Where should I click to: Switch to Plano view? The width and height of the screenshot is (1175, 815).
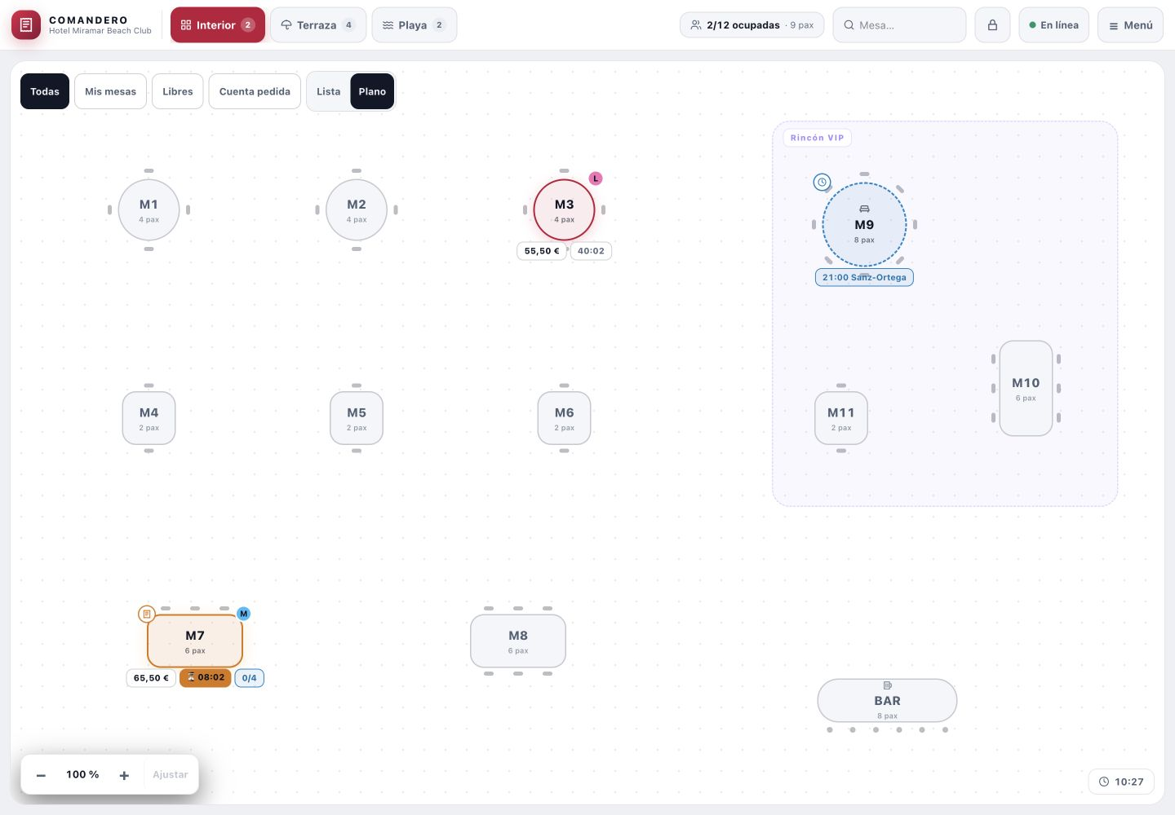pos(372,91)
